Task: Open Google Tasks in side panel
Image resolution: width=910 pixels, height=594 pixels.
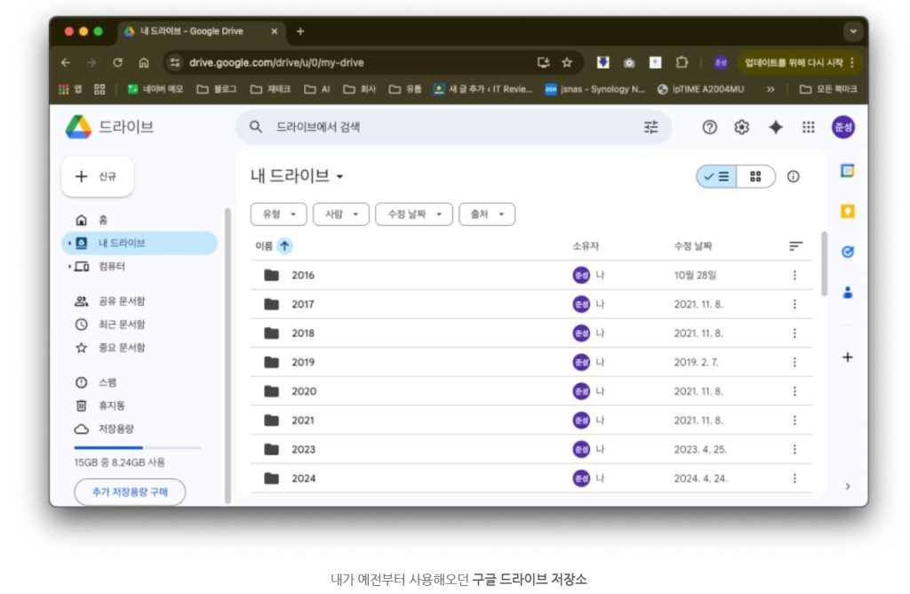Action: (847, 252)
